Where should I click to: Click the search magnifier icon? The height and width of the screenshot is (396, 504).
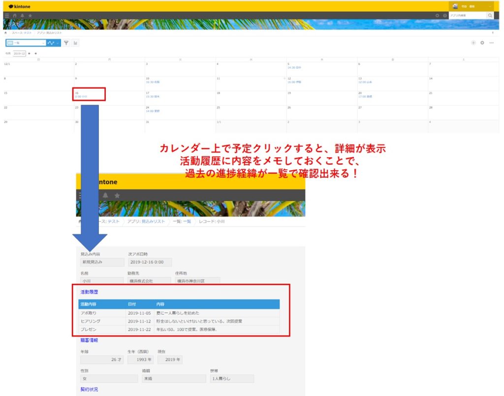coord(490,15)
